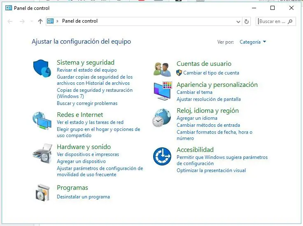Click the Panel de control title bar icon

point(9,8)
